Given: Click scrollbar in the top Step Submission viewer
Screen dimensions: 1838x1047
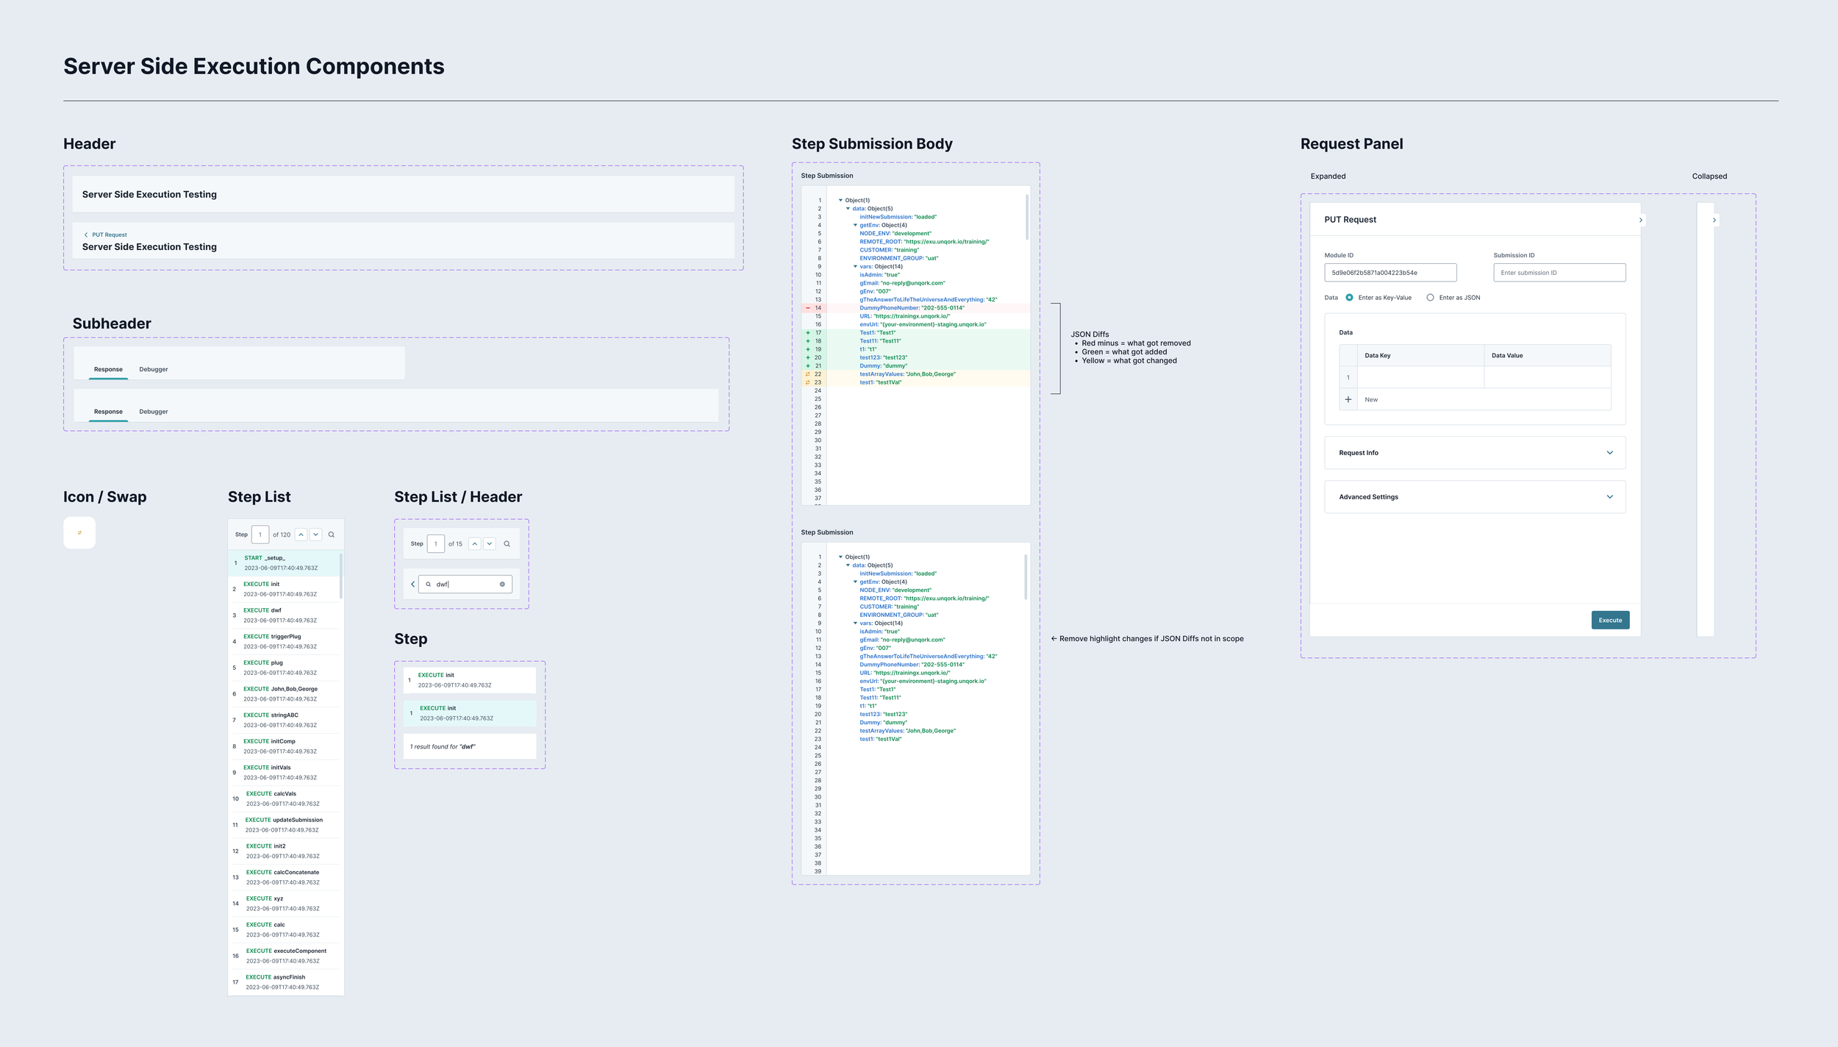Looking at the screenshot, I should point(1026,217).
